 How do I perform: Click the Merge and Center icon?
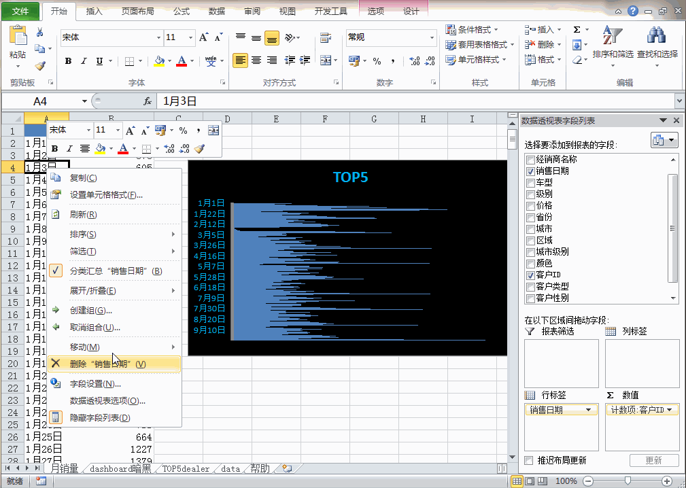point(326,60)
